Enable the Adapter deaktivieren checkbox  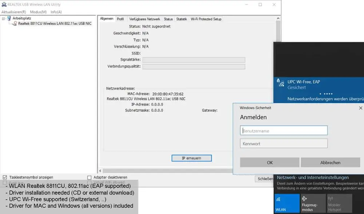tap(90, 177)
